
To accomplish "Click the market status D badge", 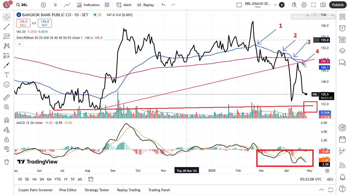I will tap(99, 15).
